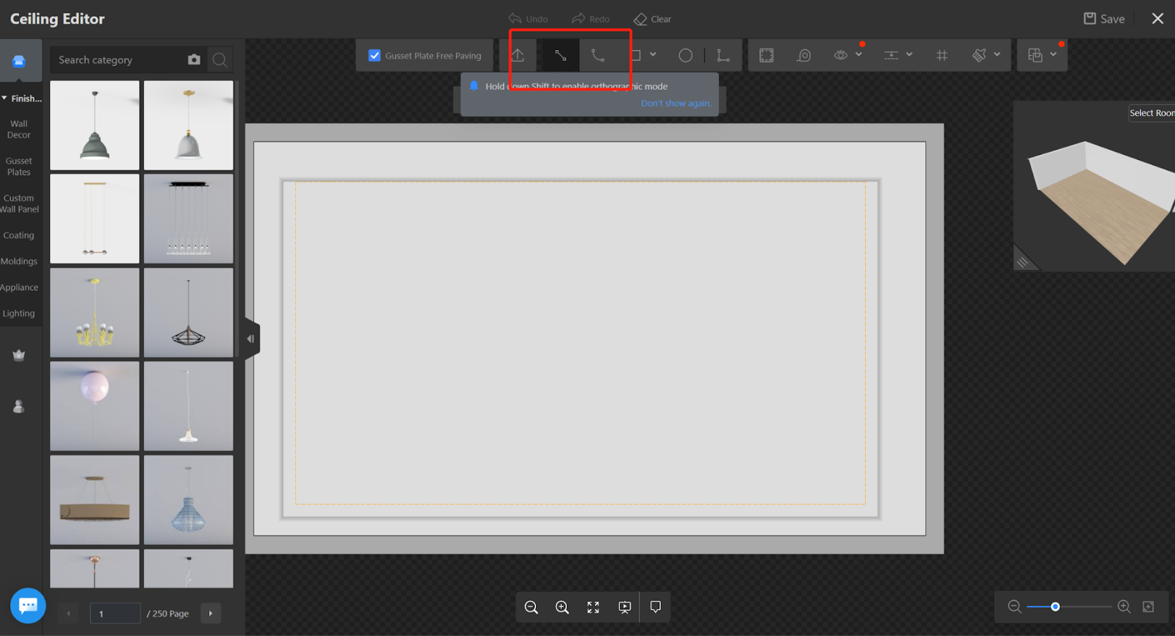
Task: Collapse the left catalog panel handle
Action: [x=251, y=339]
